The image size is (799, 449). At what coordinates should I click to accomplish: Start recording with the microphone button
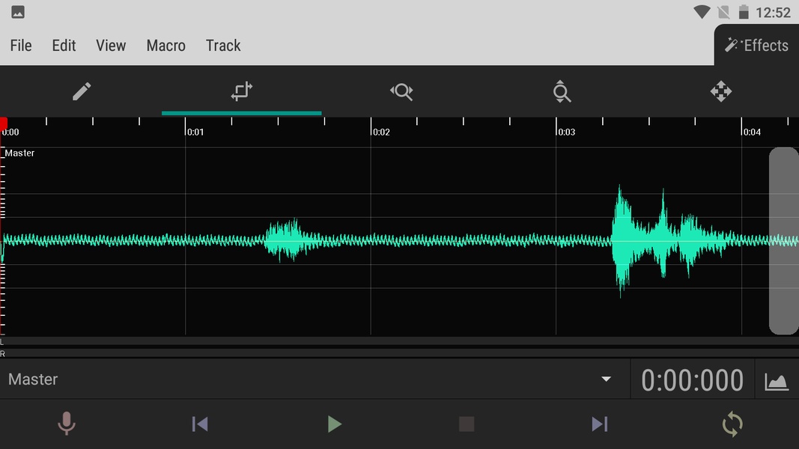pos(67,424)
